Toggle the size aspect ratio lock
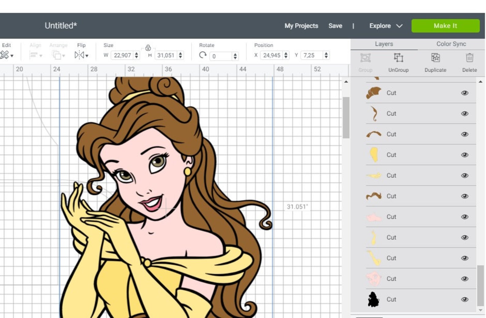The height and width of the screenshot is (318, 486). point(148,48)
